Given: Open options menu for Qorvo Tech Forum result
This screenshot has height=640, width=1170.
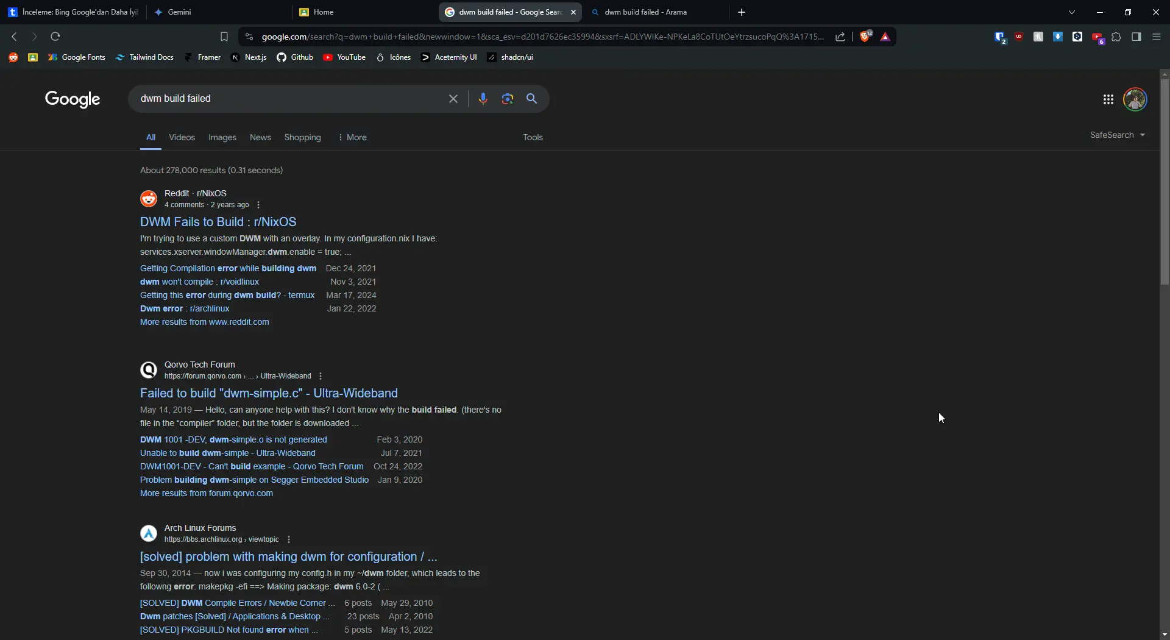Looking at the screenshot, I should pos(321,376).
